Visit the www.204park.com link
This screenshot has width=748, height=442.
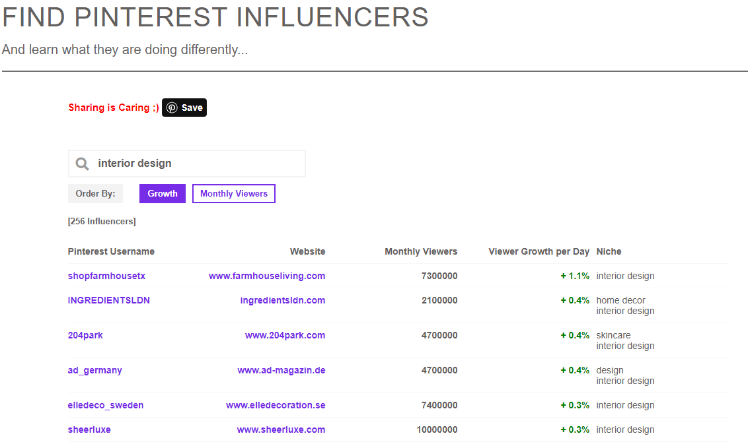pyautogui.click(x=285, y=335)
